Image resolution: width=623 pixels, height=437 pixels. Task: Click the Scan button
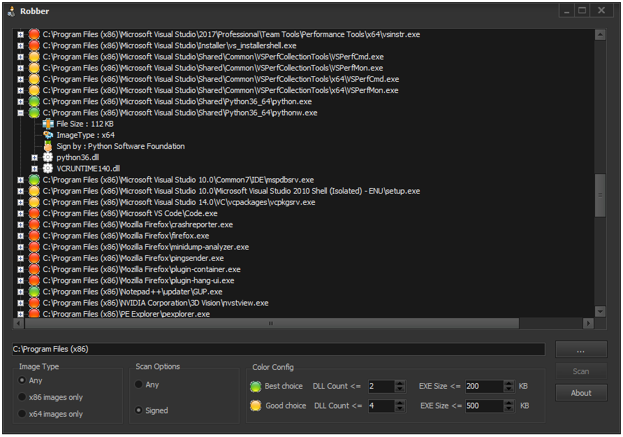pyautogui.click(x=581, y=371)
